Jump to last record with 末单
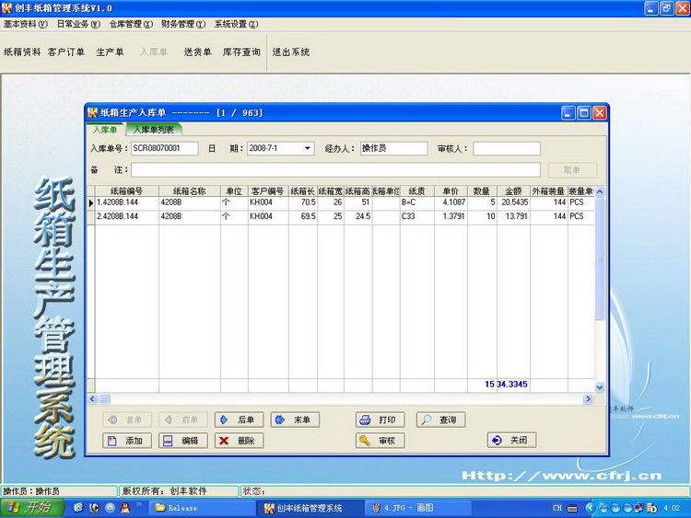The image size is (691, 518). (294, 420)
